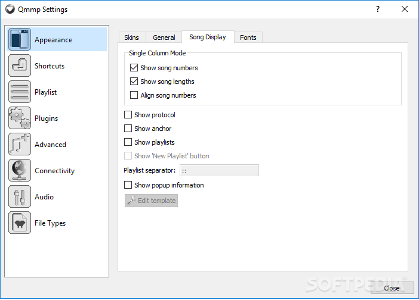Screen dimensions: 419x300
Task: Open the Plugins gears icon
Action: [20, 118]
